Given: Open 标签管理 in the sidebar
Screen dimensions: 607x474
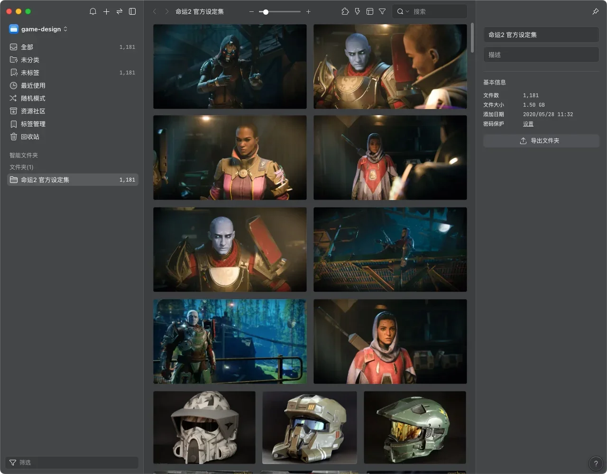Looking at the screenshot, I should [73, 124].
